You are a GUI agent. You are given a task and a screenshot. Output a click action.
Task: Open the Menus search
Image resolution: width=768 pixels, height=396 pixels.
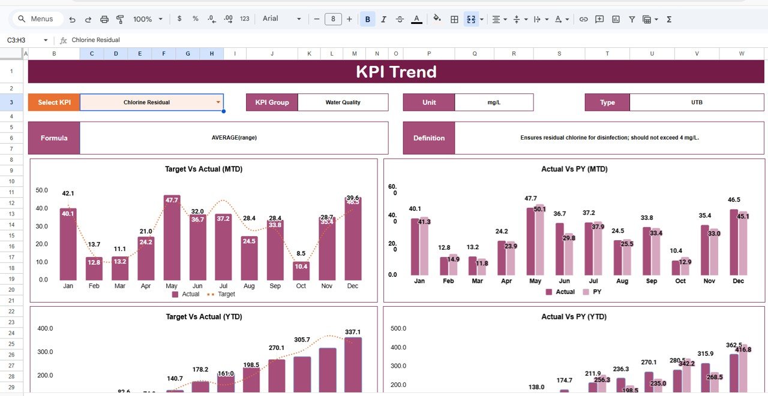(x=37, y=19)
